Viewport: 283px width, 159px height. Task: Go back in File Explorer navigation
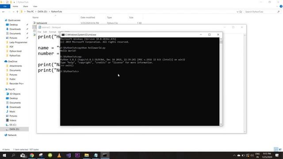click(4, 11)
